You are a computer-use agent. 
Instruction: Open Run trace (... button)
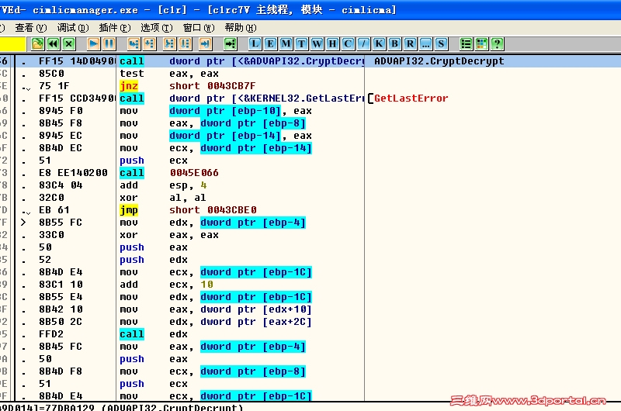point(425,43)
